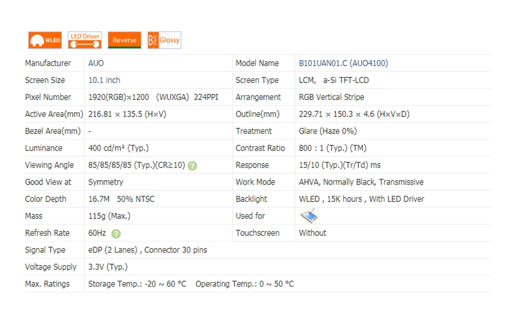Image resolution: width=512 pixels, height=320 pixels.
Task: Click the Contrast Ratio label
Action: (260, 148)
